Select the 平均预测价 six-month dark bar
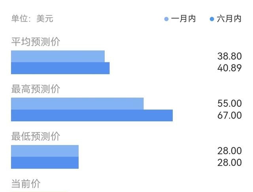The height and width of the screenshot is (192, 253). point(60,68)
